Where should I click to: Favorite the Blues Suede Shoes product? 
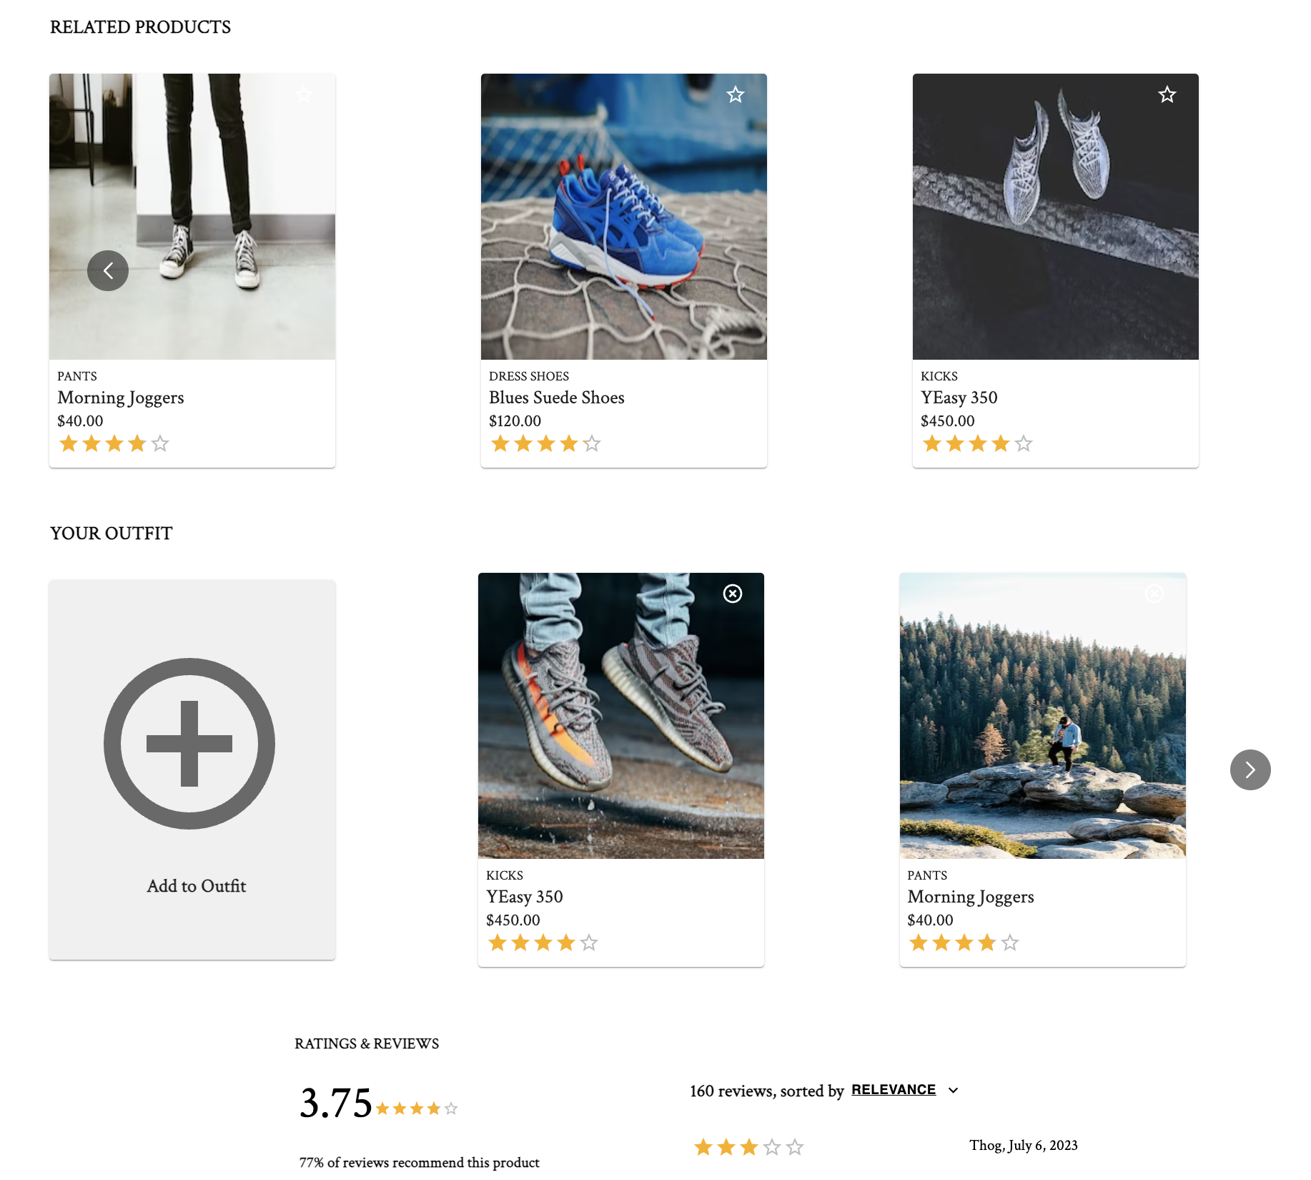(735, 94)
